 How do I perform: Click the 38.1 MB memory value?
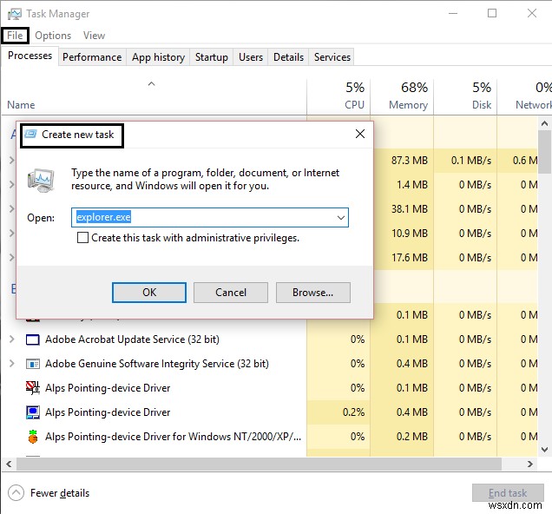(x=410, y=209)
